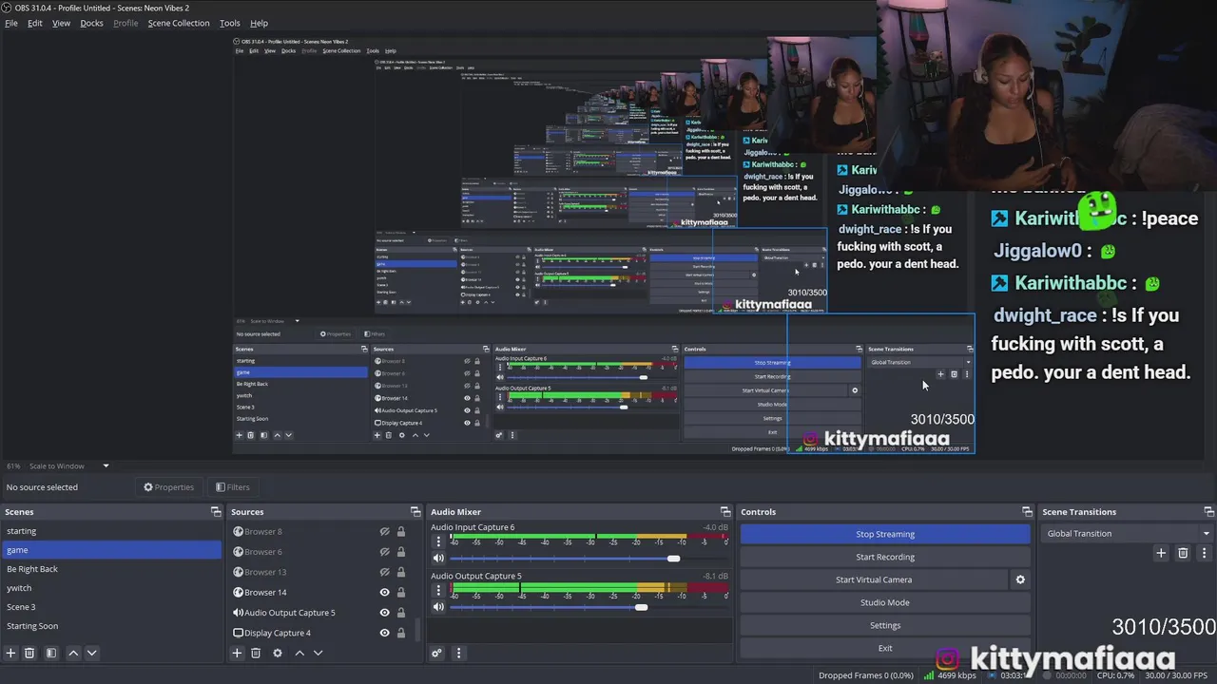This screenshot has height=684, width=1217.
Task: Float the Audio Mixer dock
Action: pos(725,512)
